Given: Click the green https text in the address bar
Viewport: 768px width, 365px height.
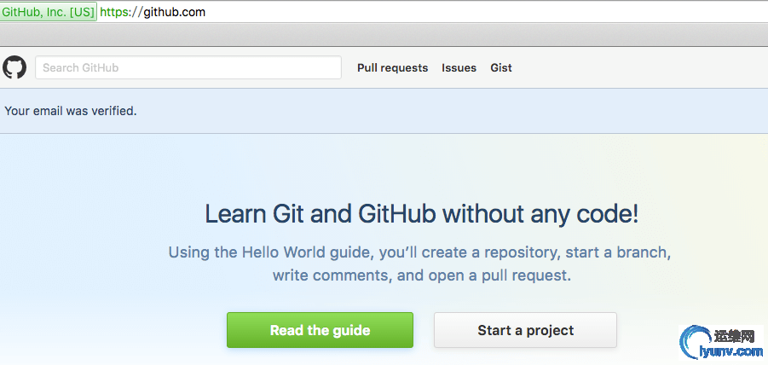Looking at the screenshot, I should coord(113,12).
